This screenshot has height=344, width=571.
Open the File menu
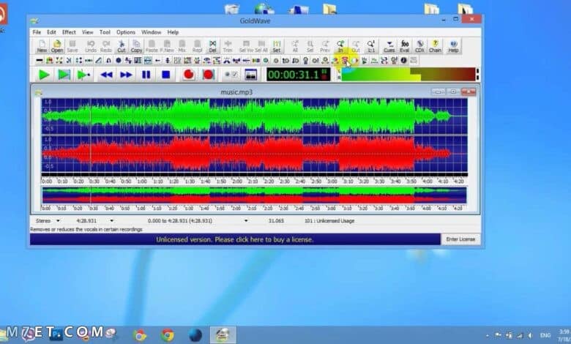tap(37, 32)
